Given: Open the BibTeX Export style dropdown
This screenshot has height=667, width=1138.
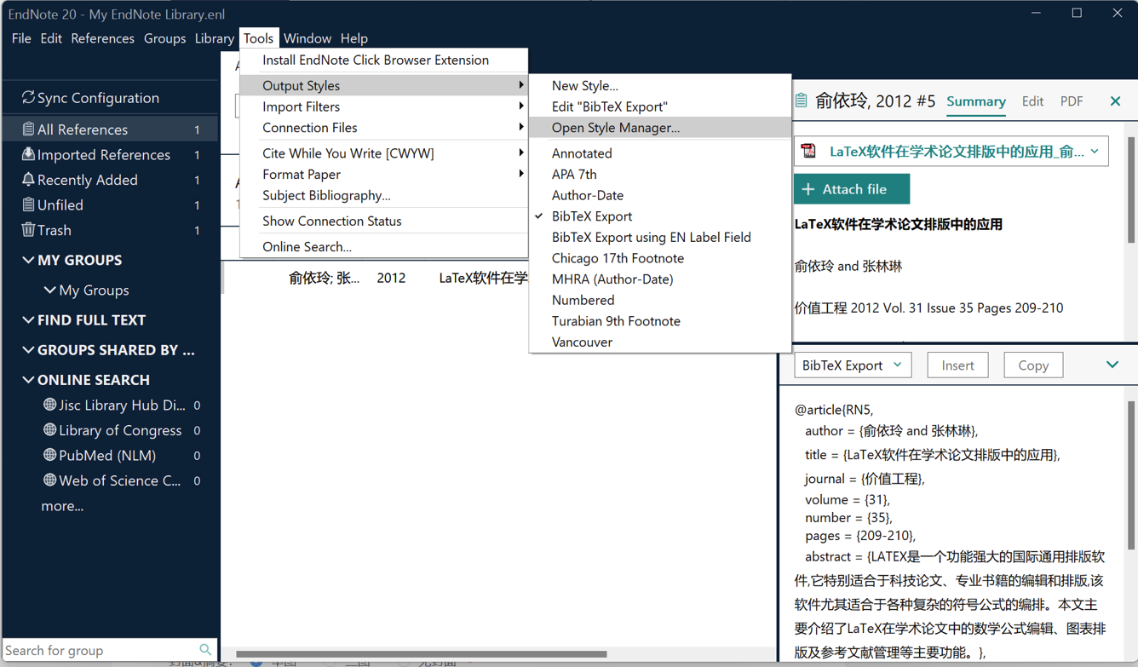Looking at the screenshot, I should click(x=853, y=365).
